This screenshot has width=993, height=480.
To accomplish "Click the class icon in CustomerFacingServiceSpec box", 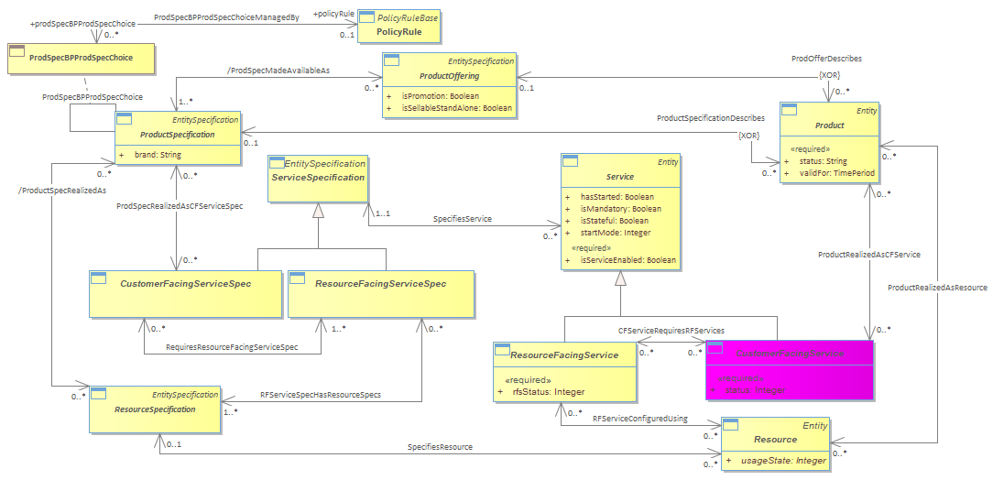I will [99, 278].
